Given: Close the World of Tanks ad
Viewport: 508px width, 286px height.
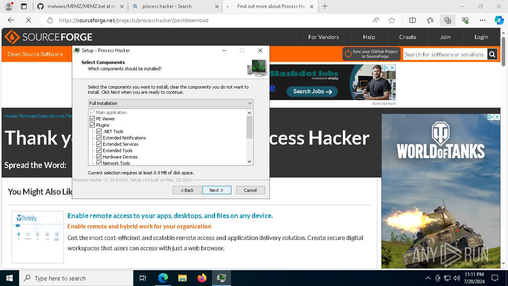Looking at the screenshot, I should (496, 117).
